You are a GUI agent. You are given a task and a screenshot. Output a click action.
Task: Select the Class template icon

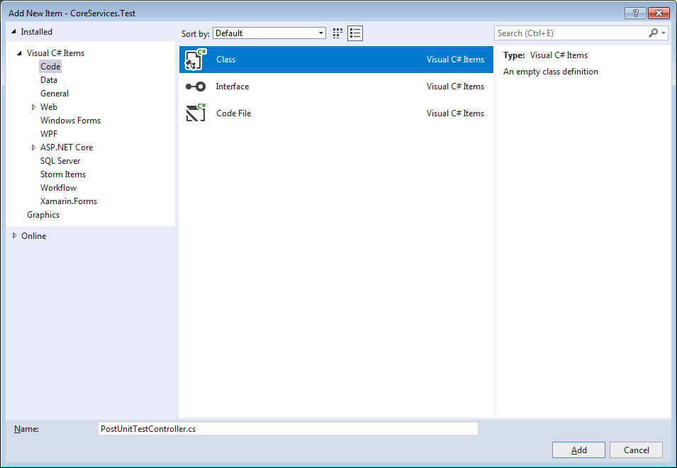196,60
